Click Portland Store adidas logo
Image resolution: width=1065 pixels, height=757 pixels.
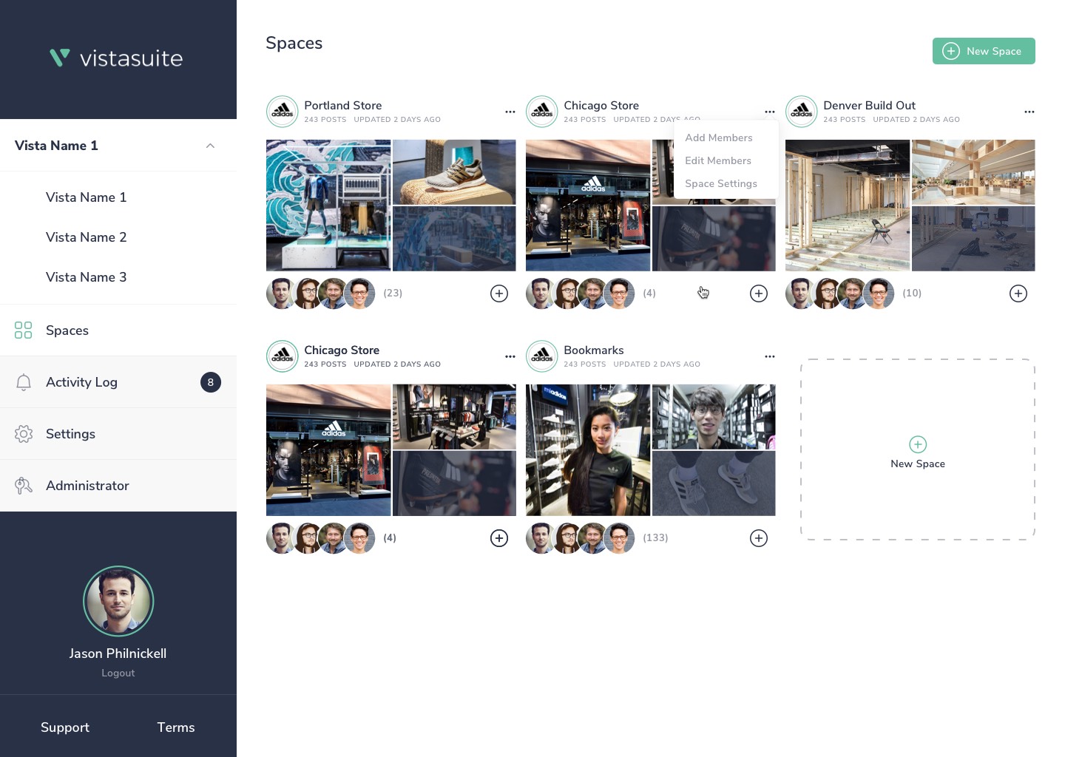pos(283,112)
